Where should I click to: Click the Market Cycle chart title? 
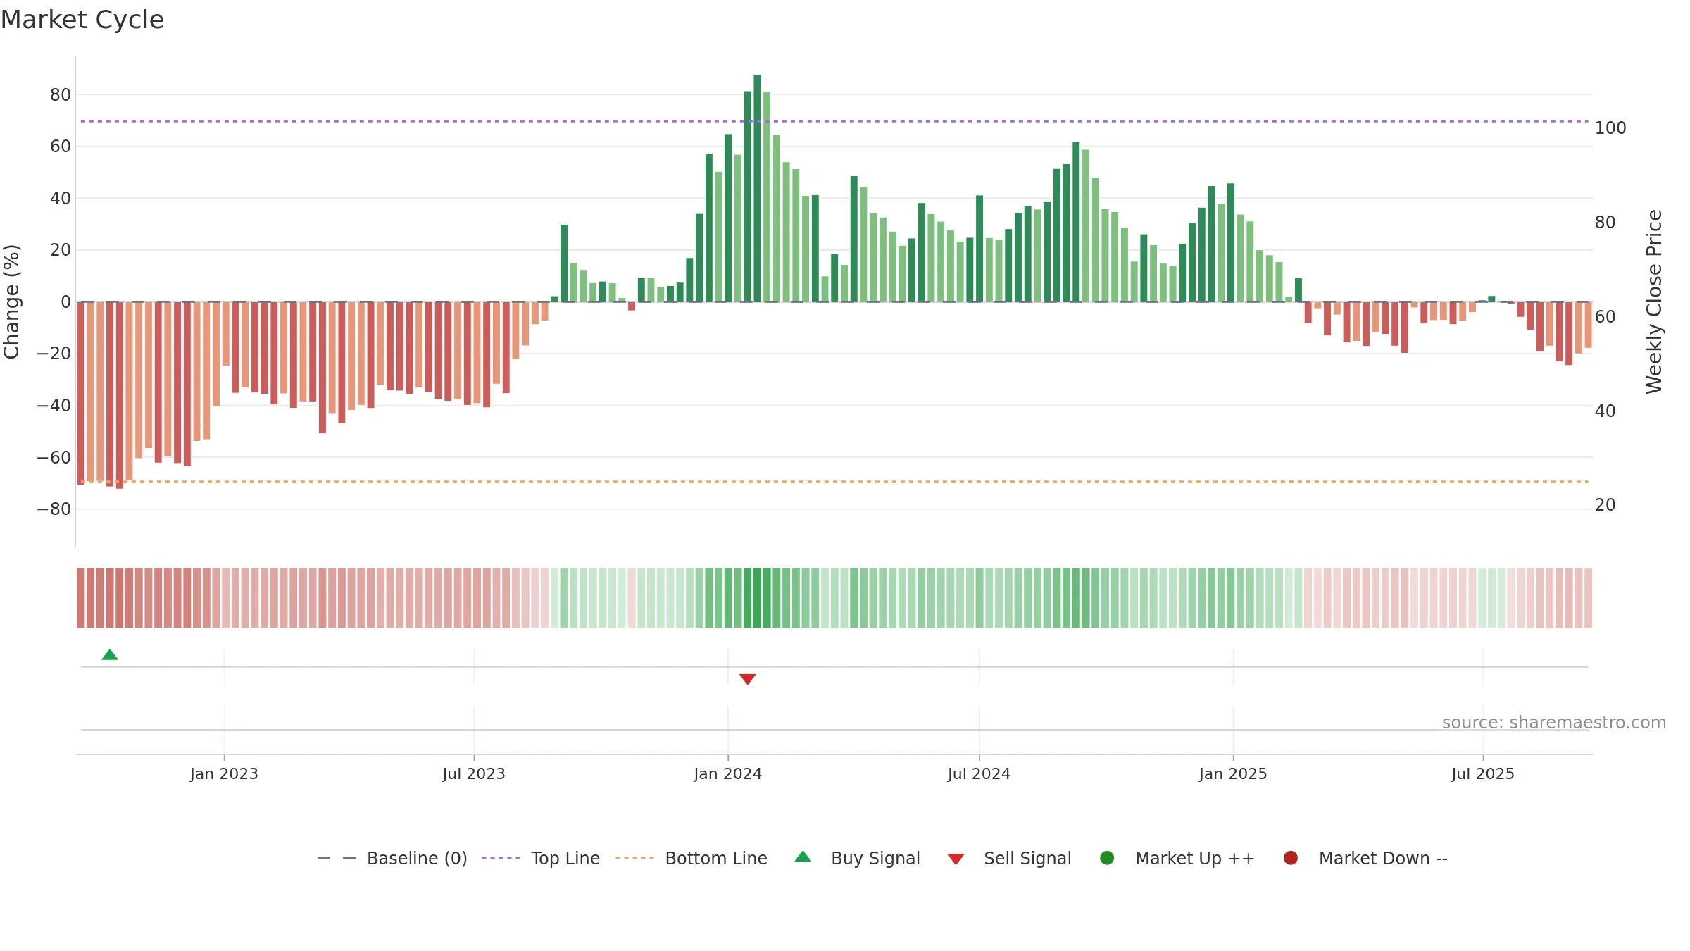point(82,20)
